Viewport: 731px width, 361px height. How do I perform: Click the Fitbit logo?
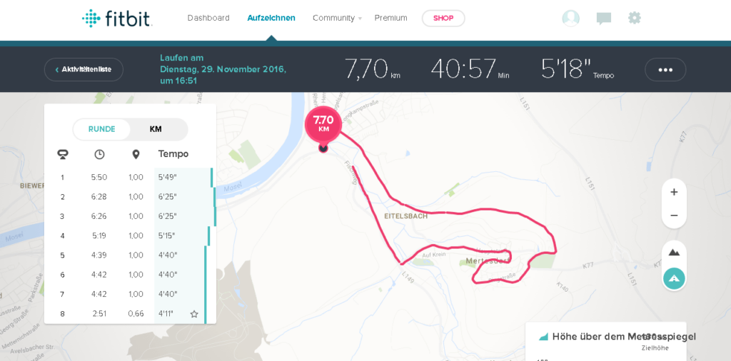117,18
